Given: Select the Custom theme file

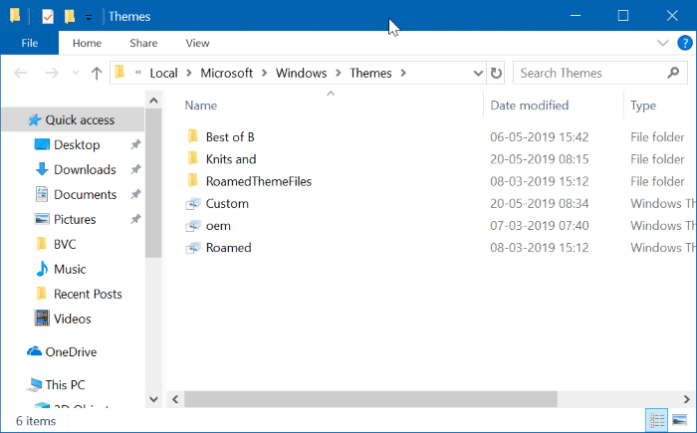Looking at the screenshot, I should pos(227,204).
